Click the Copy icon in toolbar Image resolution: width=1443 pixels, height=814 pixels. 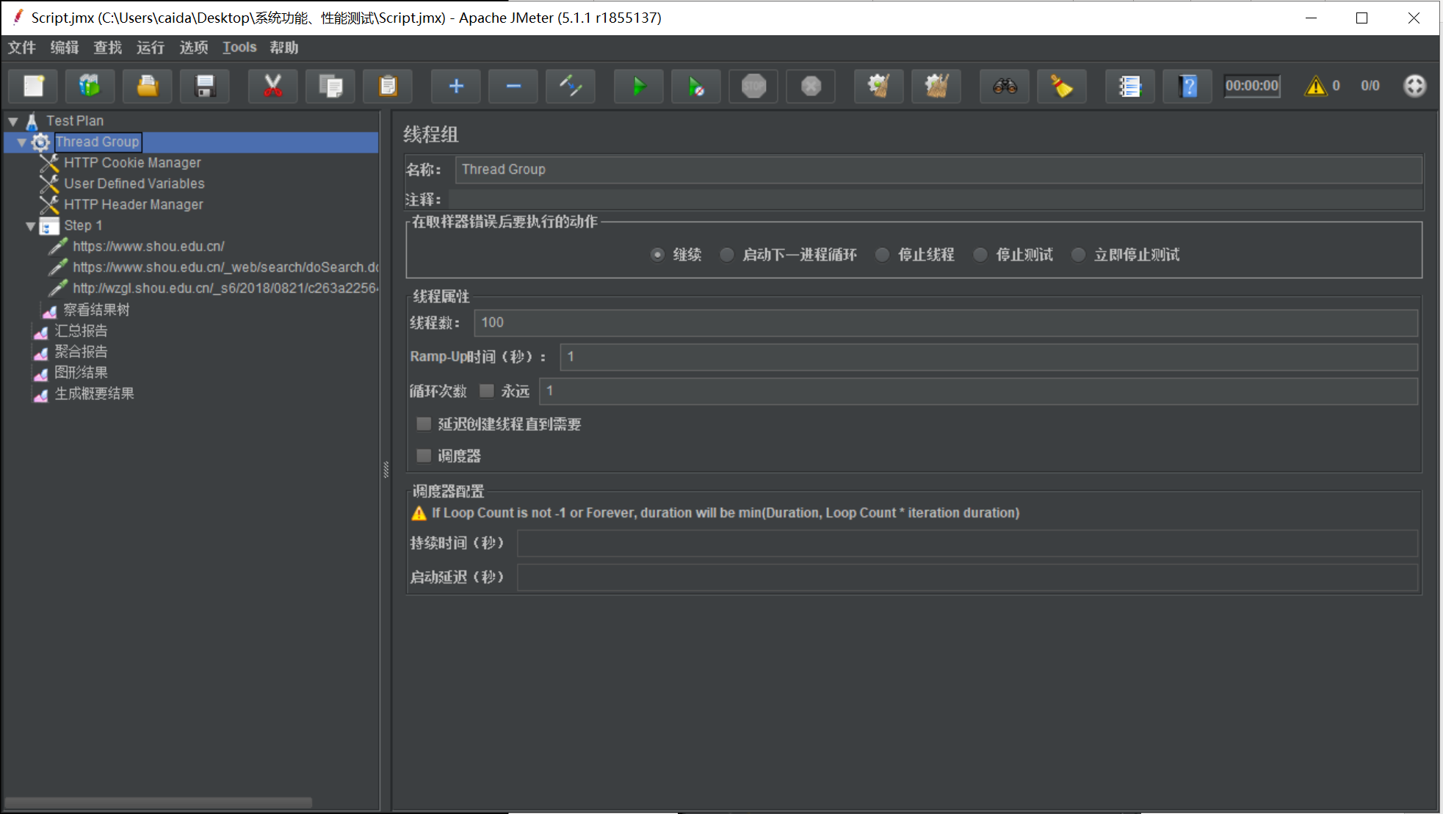point(330,87)
